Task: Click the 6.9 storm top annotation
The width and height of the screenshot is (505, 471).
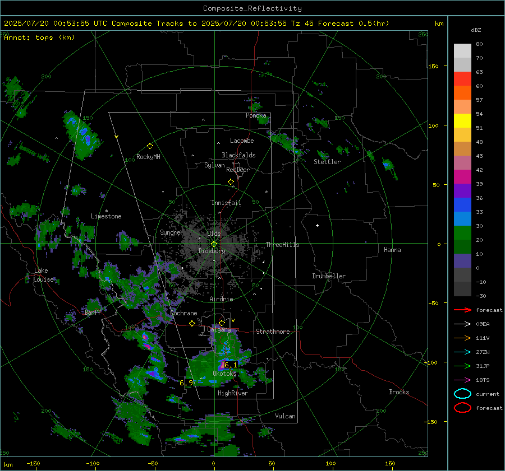Action: (x=186, y=383)
